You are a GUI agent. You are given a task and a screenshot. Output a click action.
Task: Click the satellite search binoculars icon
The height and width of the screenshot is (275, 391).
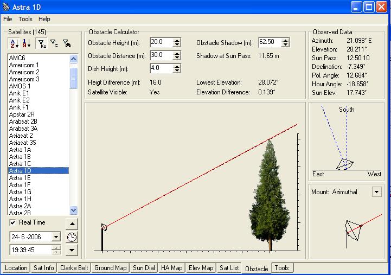point(67,43)
